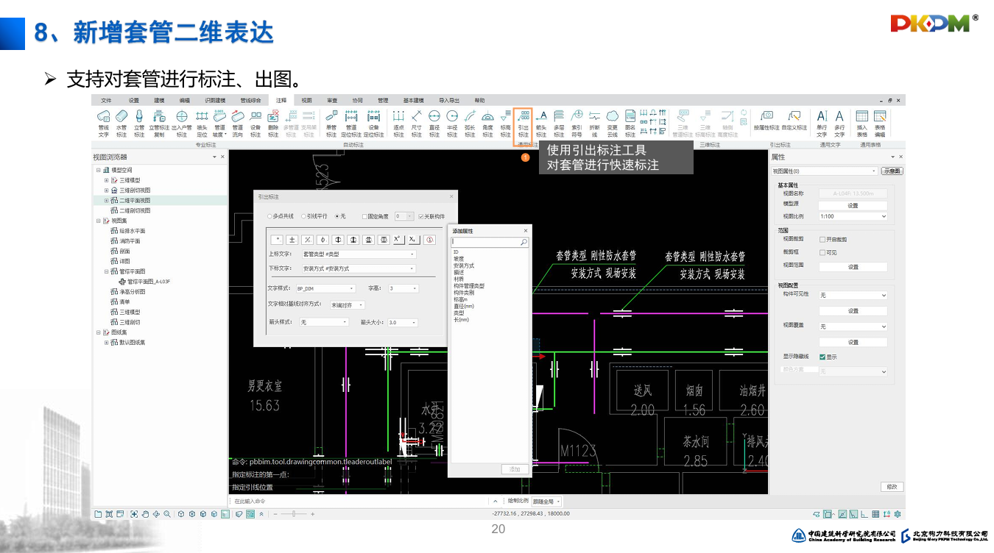Insert the ± symbol in leader dialog

pos(292,240)
